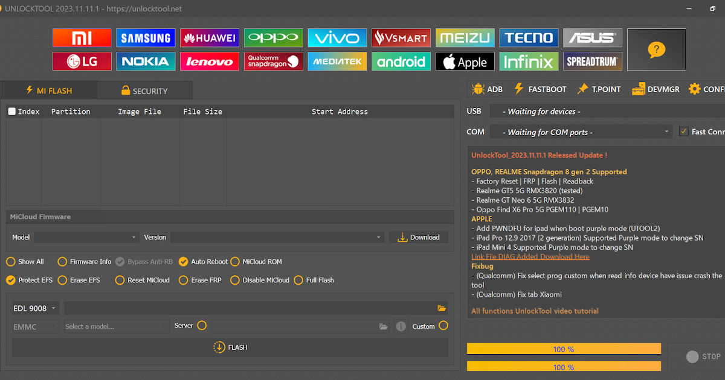
Task: Choose the Meizu brand tile
Action: (465, 38)
